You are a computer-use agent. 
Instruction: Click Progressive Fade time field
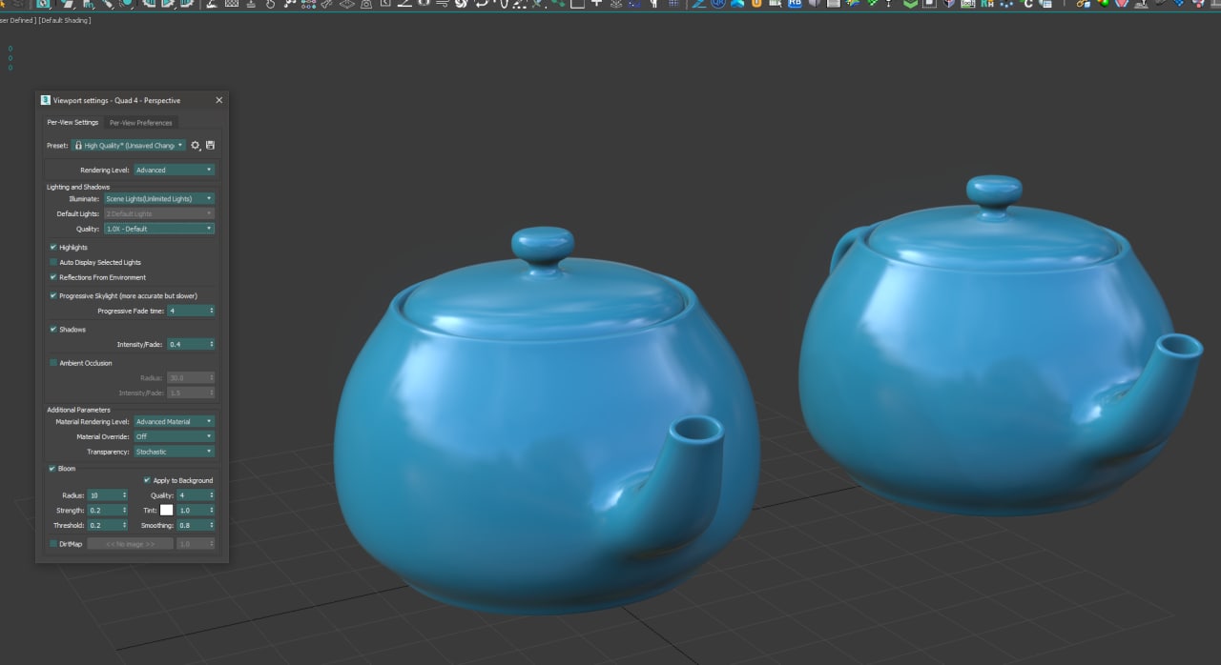click(x=191, y=311)
